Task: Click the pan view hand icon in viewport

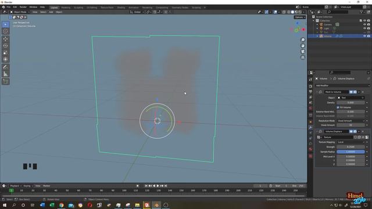Action: (303, 46)
